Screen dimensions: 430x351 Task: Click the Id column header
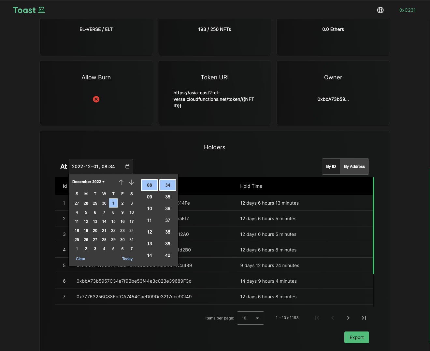(x=65, y=186)
